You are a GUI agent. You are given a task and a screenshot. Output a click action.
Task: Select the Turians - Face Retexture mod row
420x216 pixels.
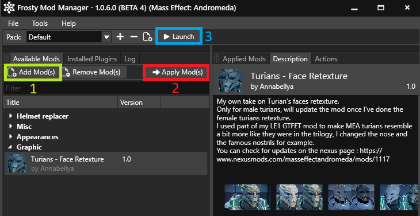[106, 163]
